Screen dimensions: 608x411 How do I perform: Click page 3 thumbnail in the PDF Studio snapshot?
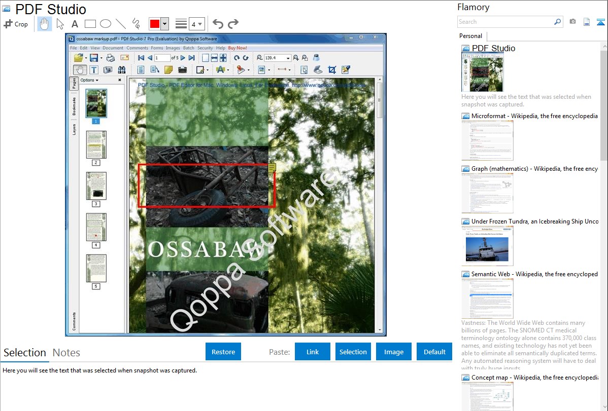96,186
